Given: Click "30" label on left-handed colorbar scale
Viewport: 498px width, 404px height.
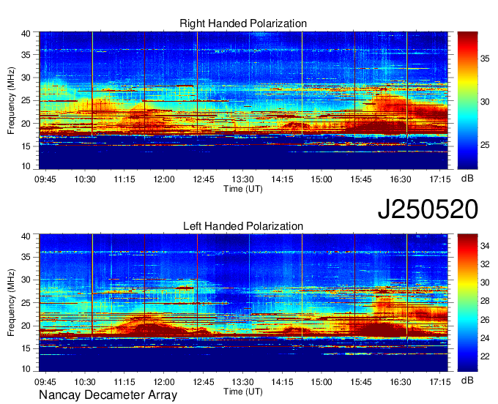Looking at the screenshot, I should pyautogui.click(x=485, y=283).
